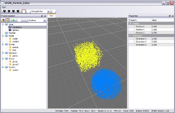The width and height of the screenshot is (175, 113).
Task: Select the Sphere zone item
Action: [16, 30]
